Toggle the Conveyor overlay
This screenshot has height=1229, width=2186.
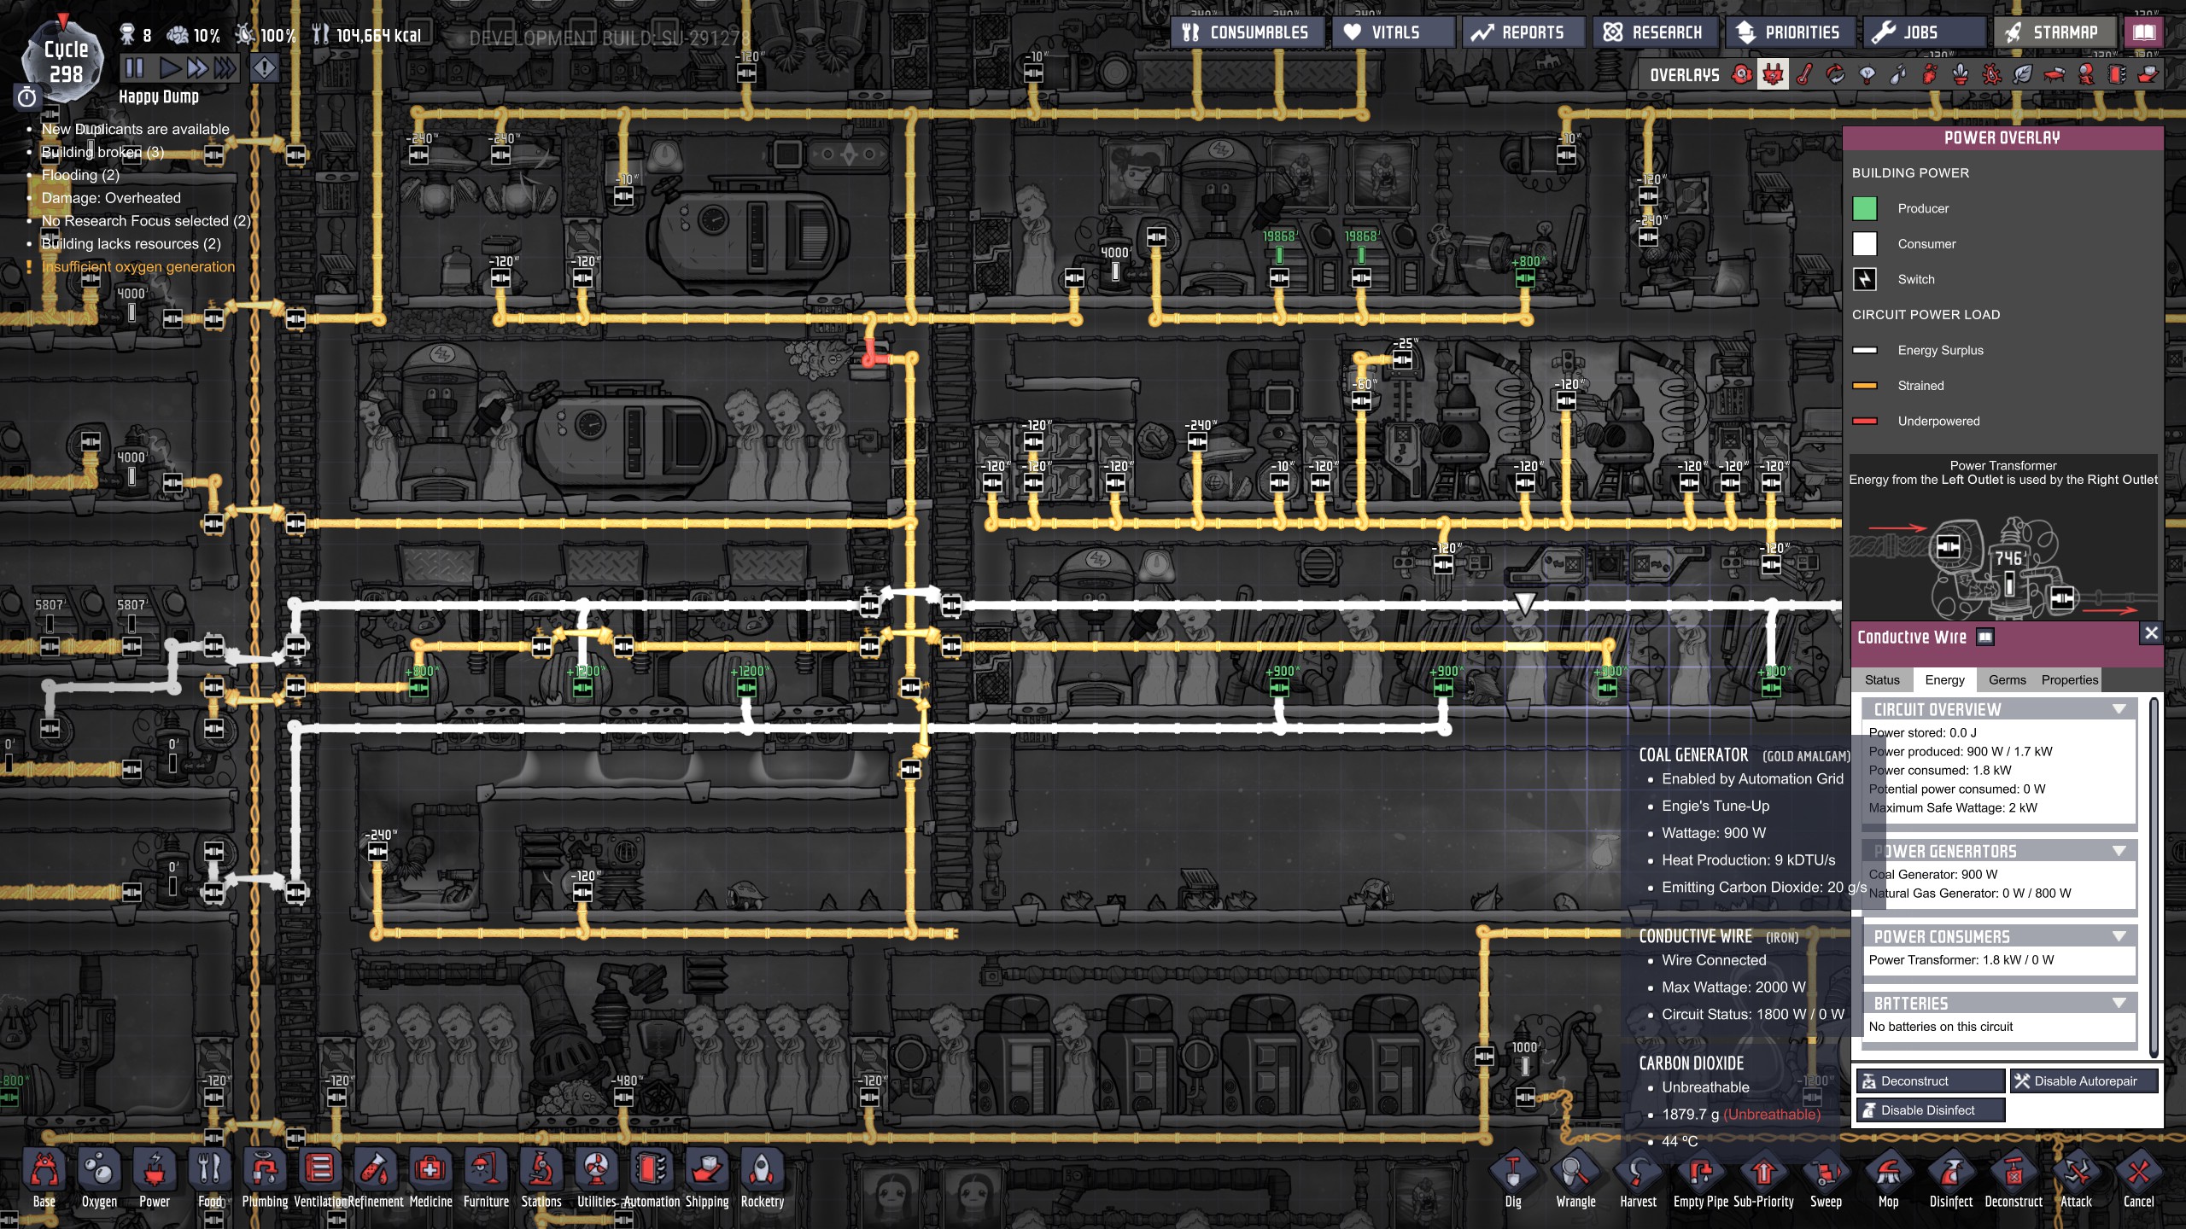click(2148, 75)
